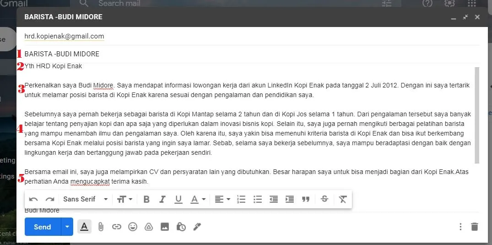Open the text alignment dropdown
Viewport: 492px width, 245px height.
[x=222, y=199]
